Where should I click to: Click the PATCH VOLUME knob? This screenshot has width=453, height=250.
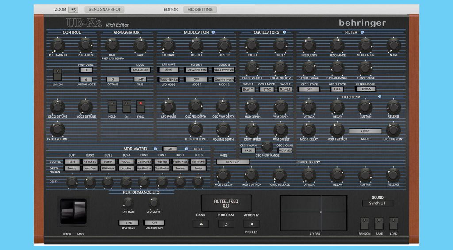click(58, 129)
